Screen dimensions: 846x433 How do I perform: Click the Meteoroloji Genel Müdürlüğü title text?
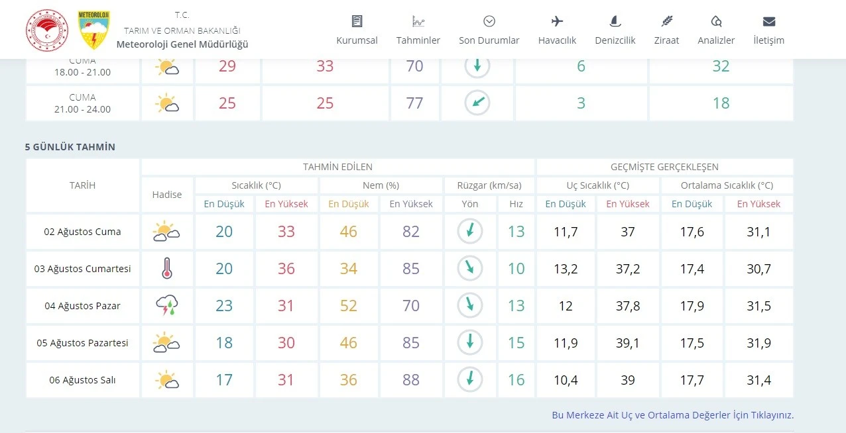tap(182, 44)
